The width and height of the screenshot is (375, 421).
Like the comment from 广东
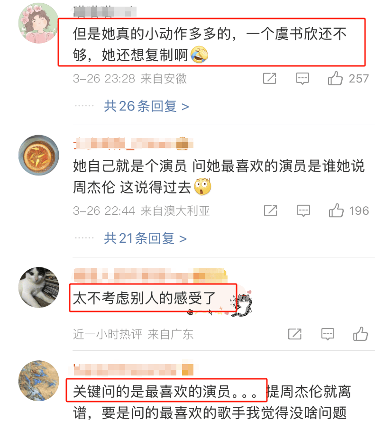[360, 334]
